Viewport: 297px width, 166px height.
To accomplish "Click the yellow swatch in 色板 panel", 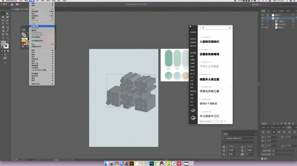I will pos(23,41).
